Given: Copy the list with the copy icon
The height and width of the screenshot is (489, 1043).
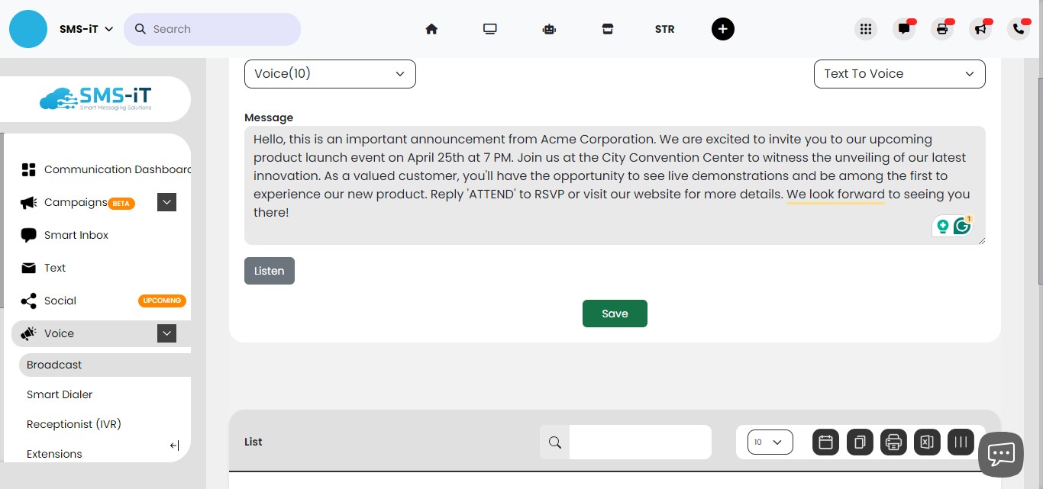Looking at the screenshot, I should point(860,442).
